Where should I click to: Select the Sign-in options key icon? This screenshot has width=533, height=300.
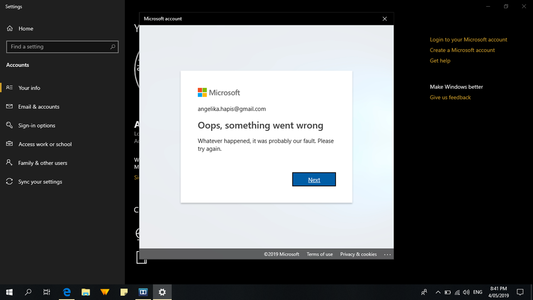click(9, 125)
